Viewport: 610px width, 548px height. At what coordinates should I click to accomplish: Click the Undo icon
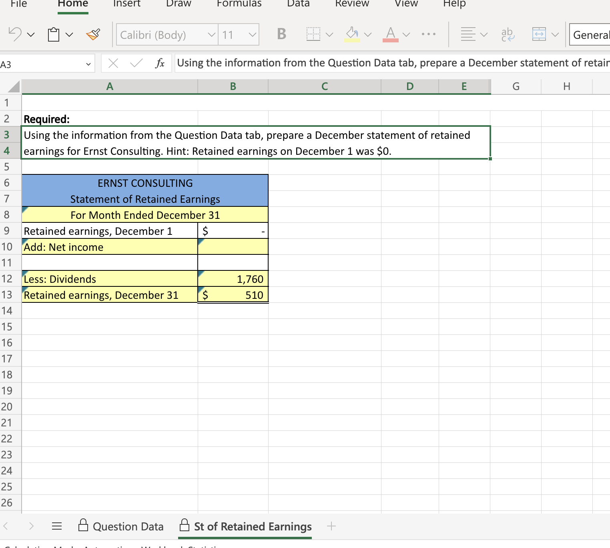(x=15, y=34)
